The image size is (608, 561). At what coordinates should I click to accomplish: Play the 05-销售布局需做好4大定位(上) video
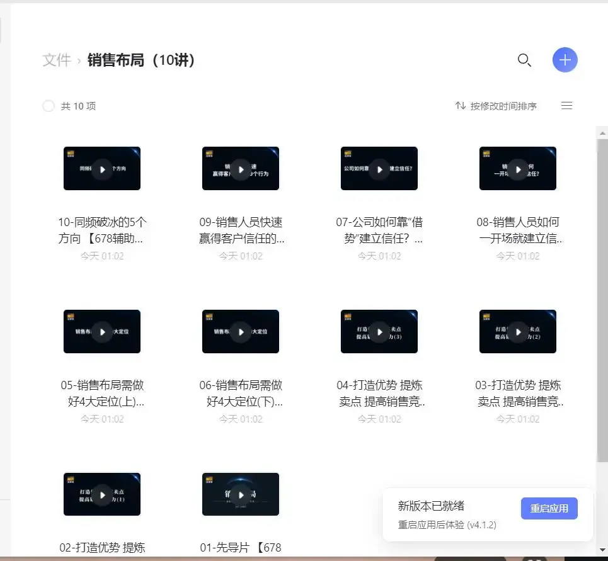(x=102, y=331)
